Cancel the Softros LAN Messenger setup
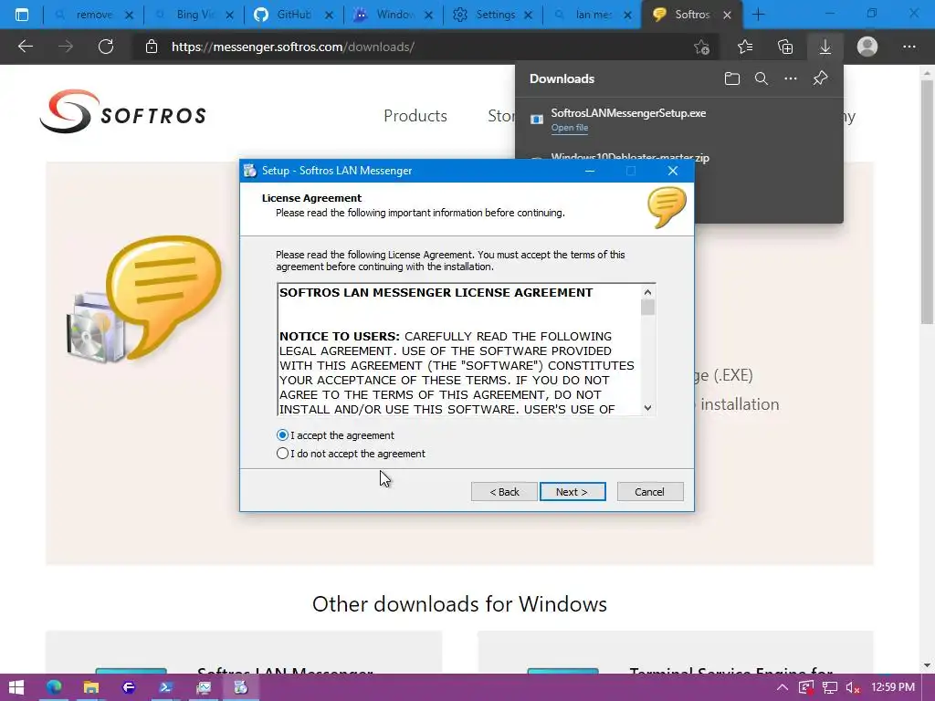Viewport: 935px width, 701px height. 649,492
